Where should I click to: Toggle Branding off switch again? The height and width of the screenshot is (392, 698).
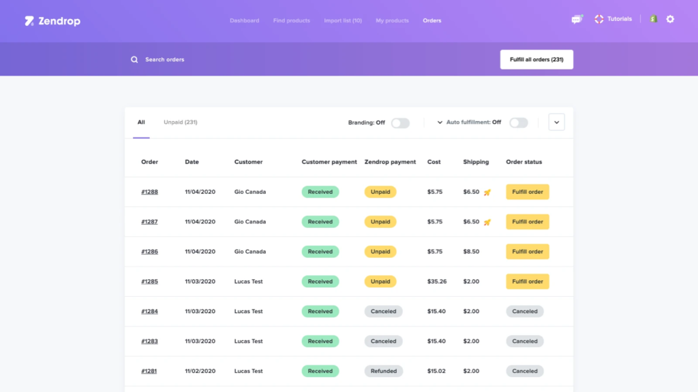click(x=400, y=122)
